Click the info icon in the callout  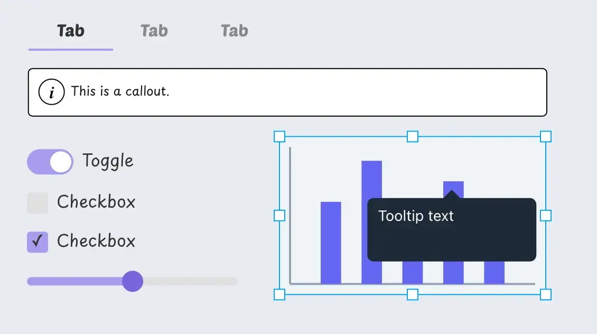coord(51,91)
